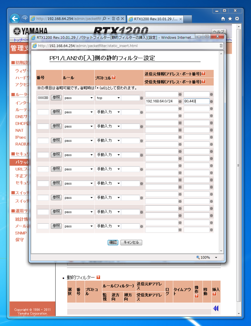
Task: Open rule dropdown for filter 00038
Action: [79, 98]
